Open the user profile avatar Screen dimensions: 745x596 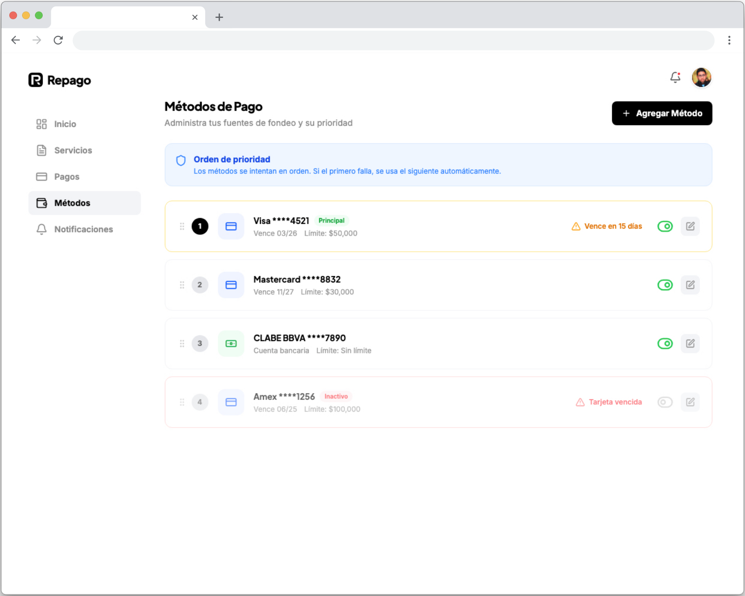click(x=702, y=78)
